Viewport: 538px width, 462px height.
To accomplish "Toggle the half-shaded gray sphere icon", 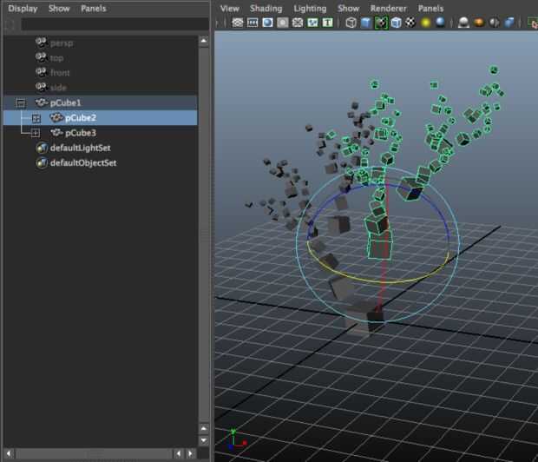I will pyautogui.click(x=494, y=23).
